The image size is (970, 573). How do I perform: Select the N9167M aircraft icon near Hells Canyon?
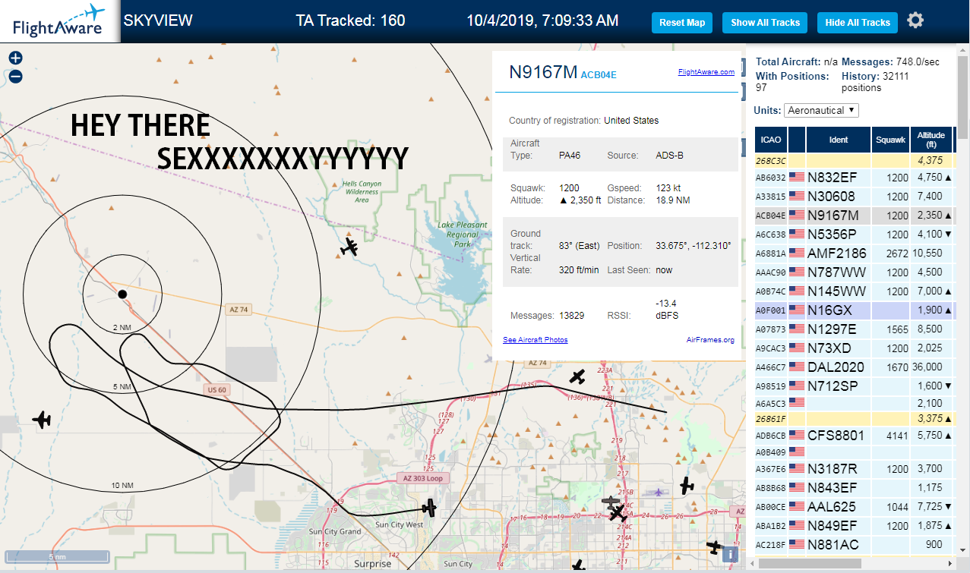coord(349,247)
